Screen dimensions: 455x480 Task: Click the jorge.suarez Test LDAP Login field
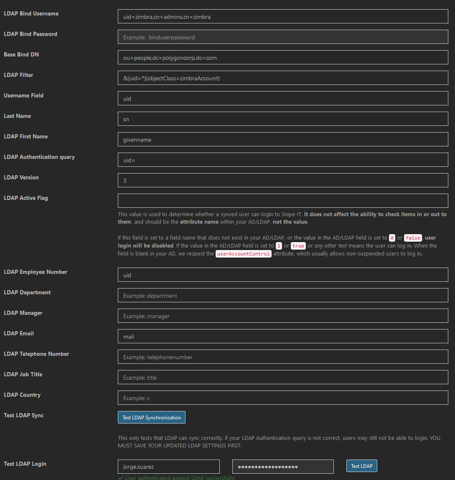tap(168, 466)
